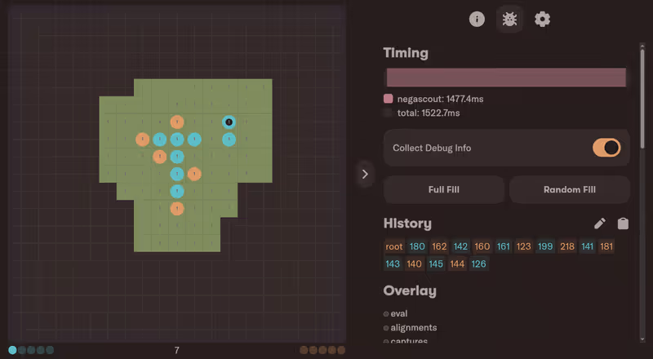Select the bug debug panel icon
The image size is (653, 359).
510,19
